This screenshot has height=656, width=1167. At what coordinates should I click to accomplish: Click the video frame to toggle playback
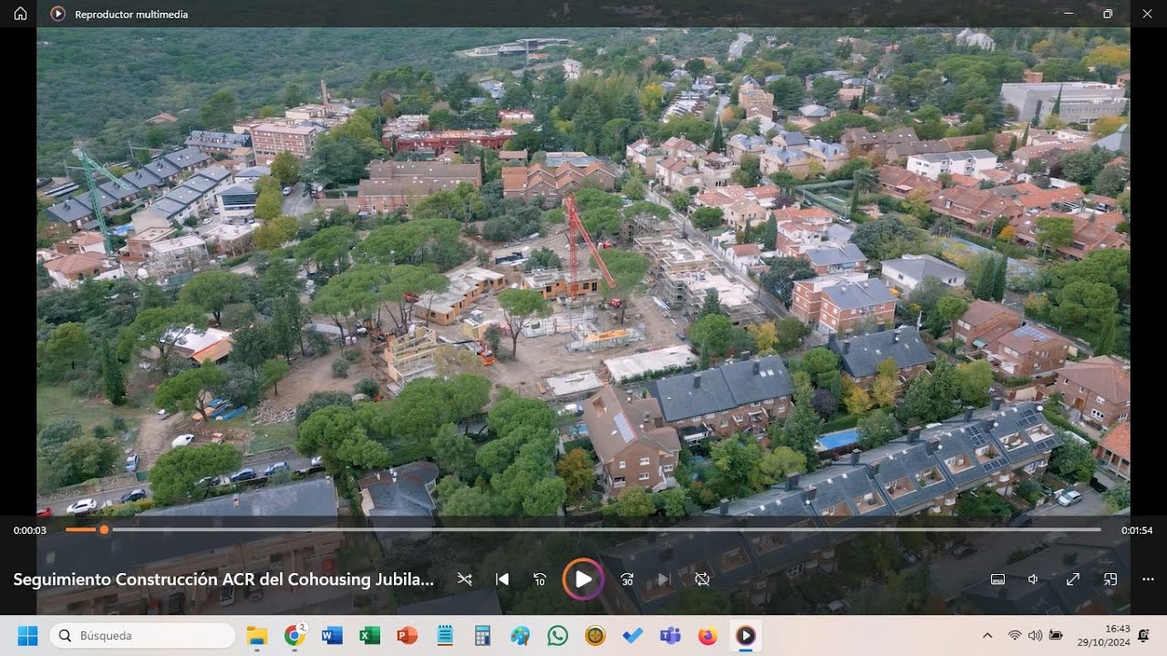(x=583, y=273)
